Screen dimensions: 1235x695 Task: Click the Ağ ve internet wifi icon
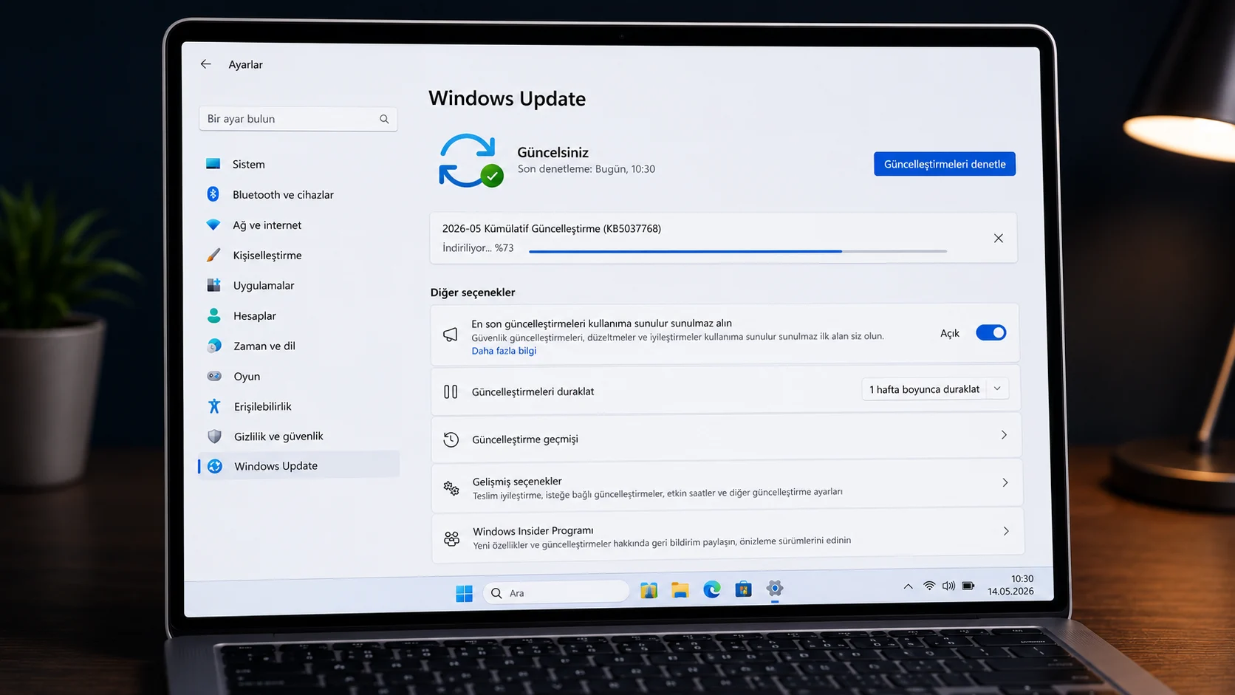[x=213, y=225]
